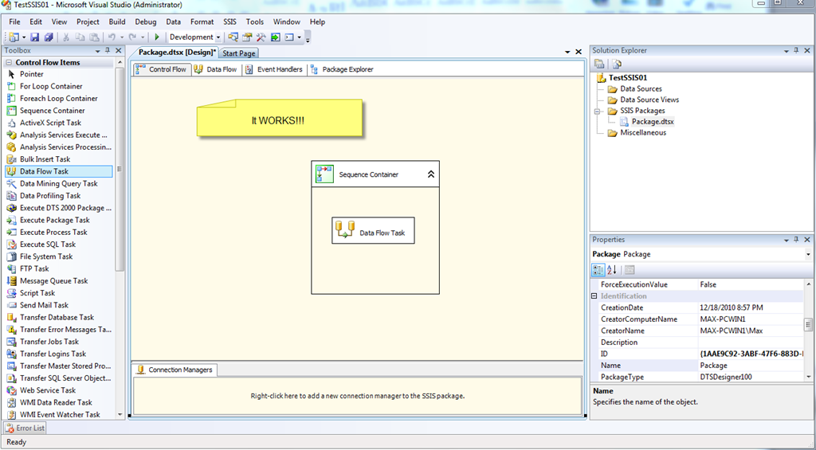Click the green-arrow Start Page toolbar icon

[275, 37]
